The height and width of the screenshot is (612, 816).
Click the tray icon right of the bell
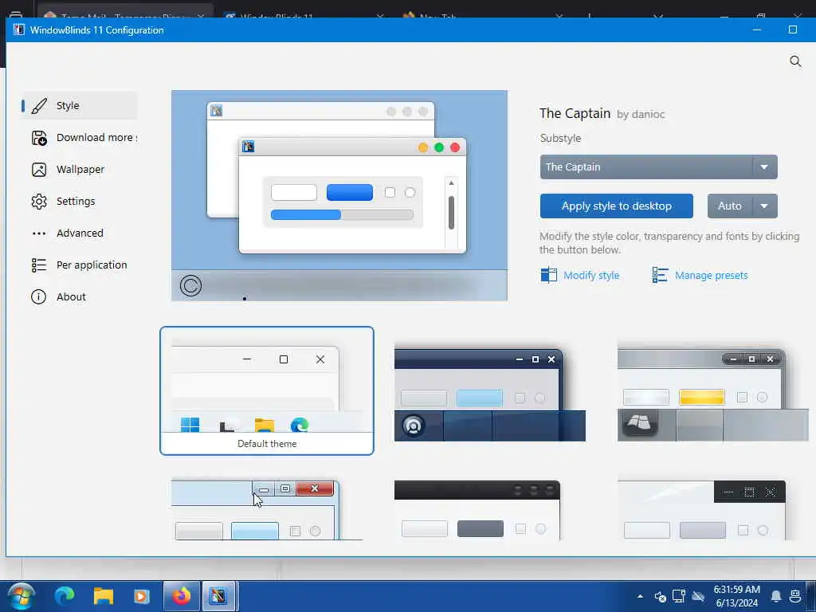coord(795,596)
